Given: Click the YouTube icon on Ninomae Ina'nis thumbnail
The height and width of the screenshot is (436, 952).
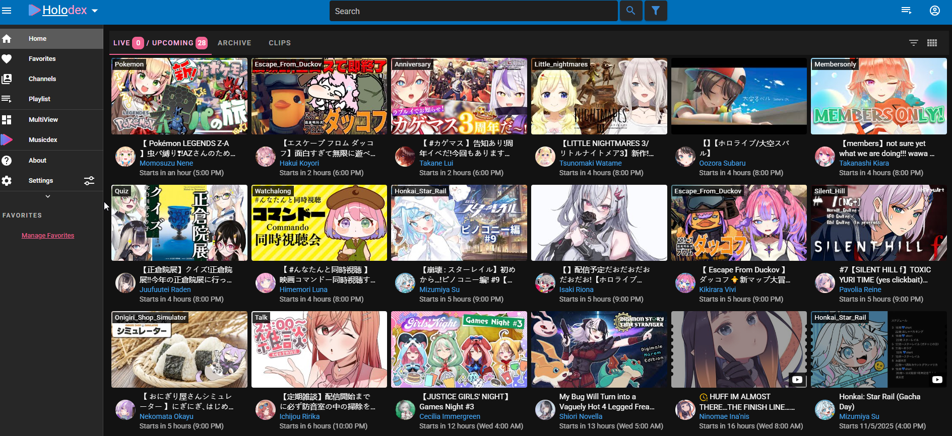Looking at the screenshot, I should click(797, 380).
